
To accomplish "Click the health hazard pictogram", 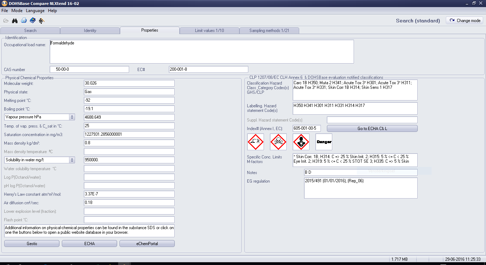I will point(301,142).
